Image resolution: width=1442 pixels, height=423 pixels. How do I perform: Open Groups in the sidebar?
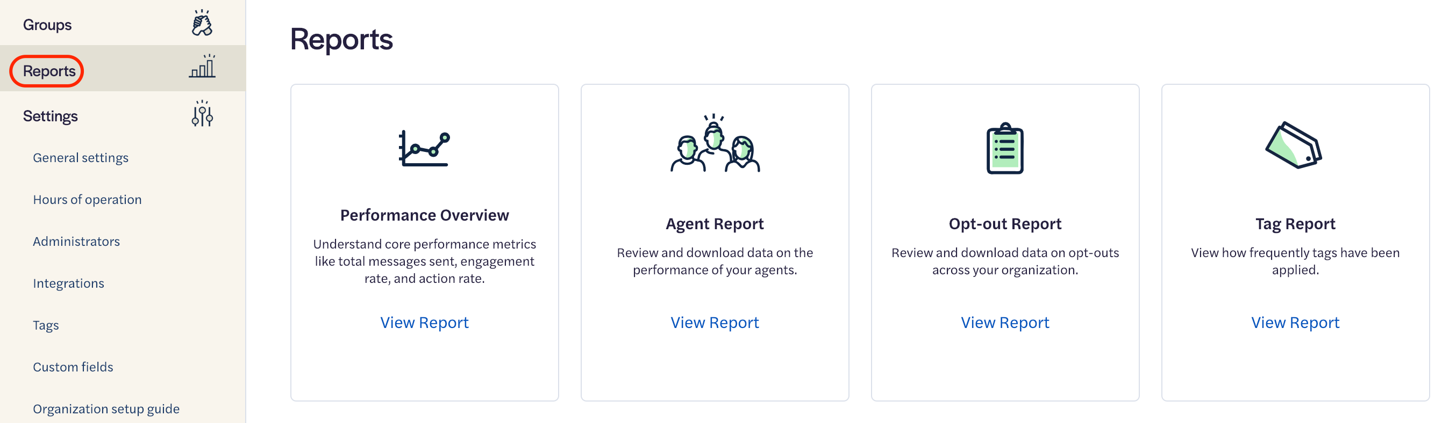click(47, 25)
